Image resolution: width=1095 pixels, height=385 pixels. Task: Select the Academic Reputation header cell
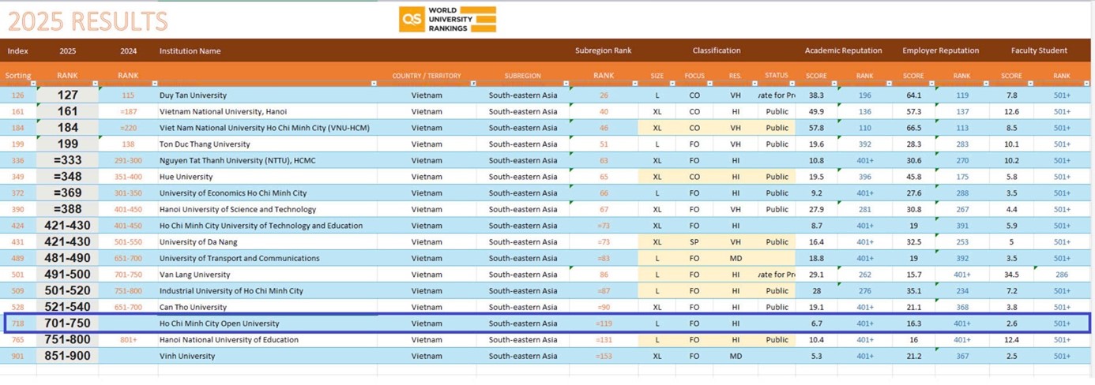click(x=843, y=50)
